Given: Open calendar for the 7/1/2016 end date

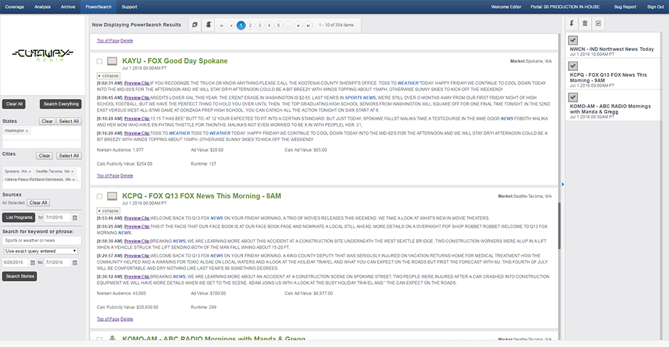Looking at the screenshot, I should point(75,263).
